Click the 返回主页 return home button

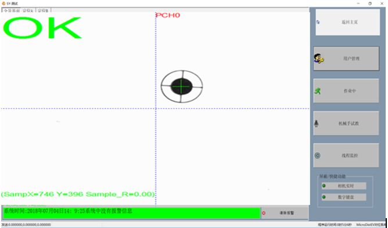(x=348, y=22)
